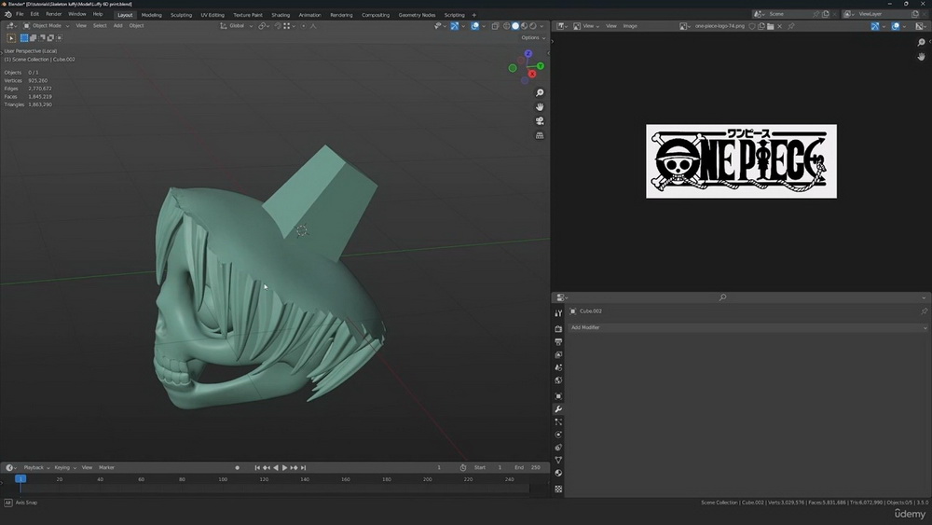932x525 pixels.
Task: Pin the image in the image editor
Action: pyautogui.click(x=791, y=26)
